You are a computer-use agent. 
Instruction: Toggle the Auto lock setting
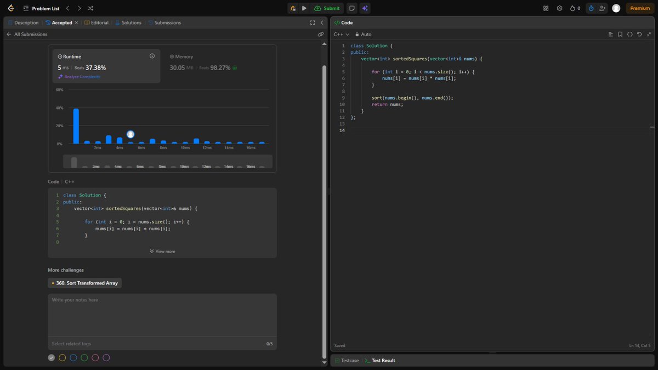pyautogui.click(x=363, y=34)
